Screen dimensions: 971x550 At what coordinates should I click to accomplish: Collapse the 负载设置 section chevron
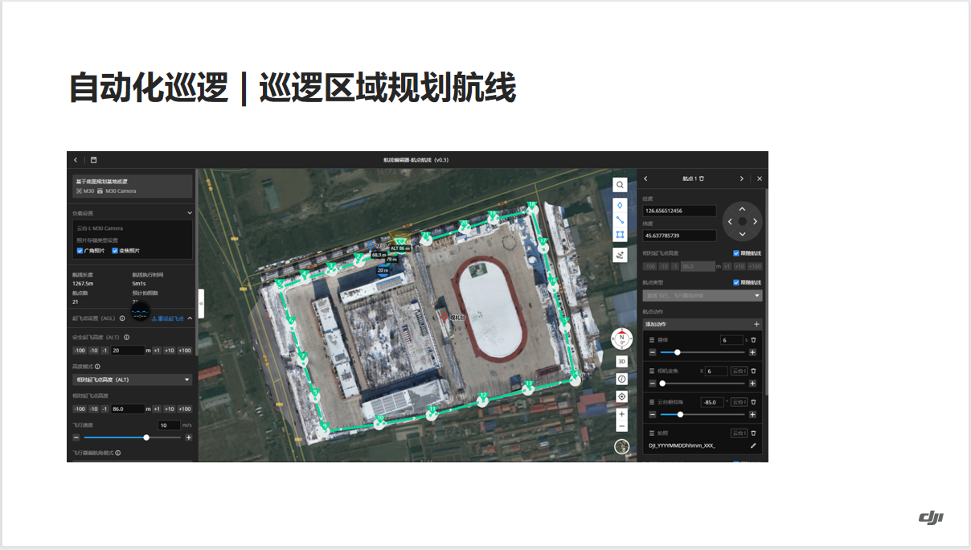point(190,213)
